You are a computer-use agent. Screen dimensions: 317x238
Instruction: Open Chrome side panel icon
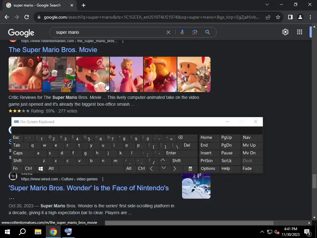290,17
